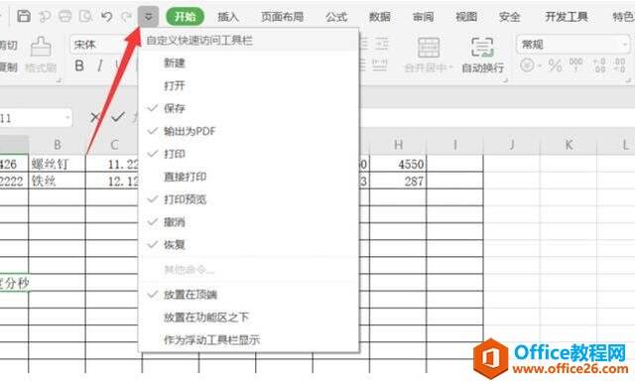
Task: Select column H header
Action: click(x=398, y=145)
